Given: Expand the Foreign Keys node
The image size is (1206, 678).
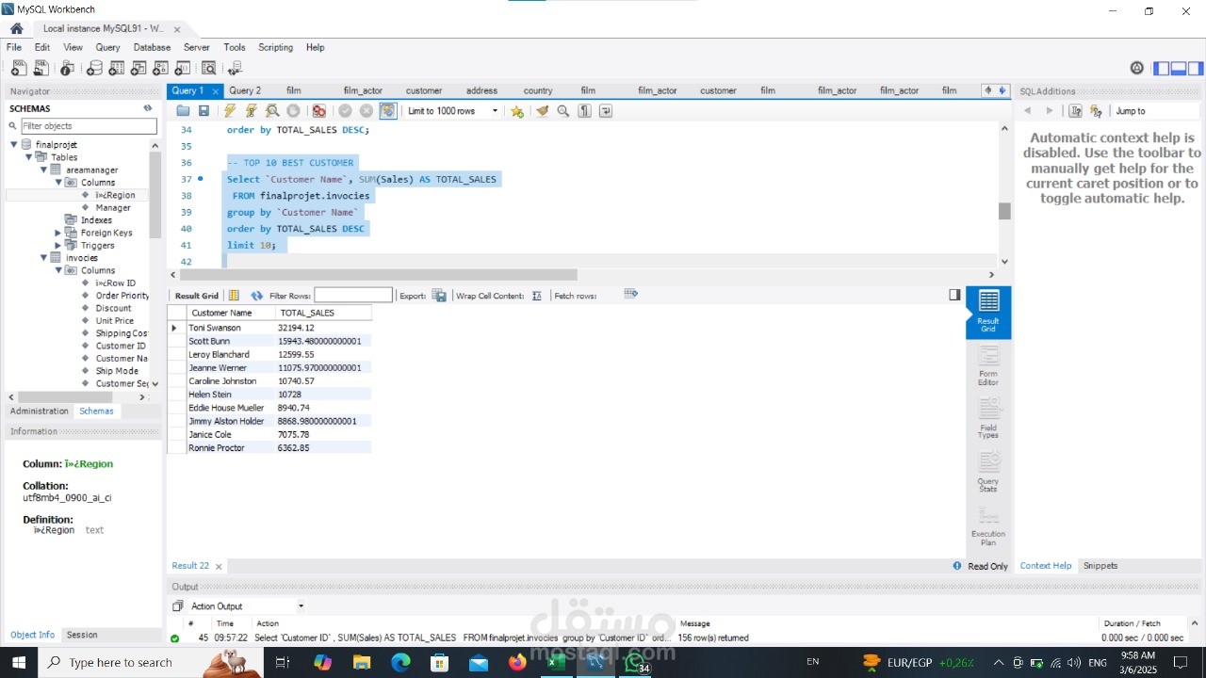Looking at the screenshot, I should [x=57, y=233].
